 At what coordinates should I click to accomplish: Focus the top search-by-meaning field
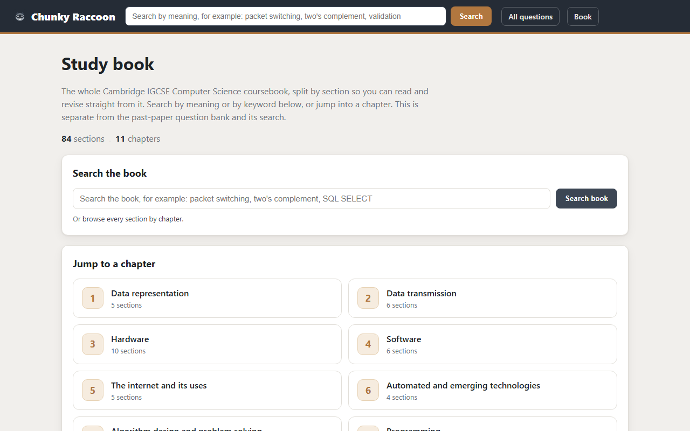pyautogui.click(x=286, y=16)
